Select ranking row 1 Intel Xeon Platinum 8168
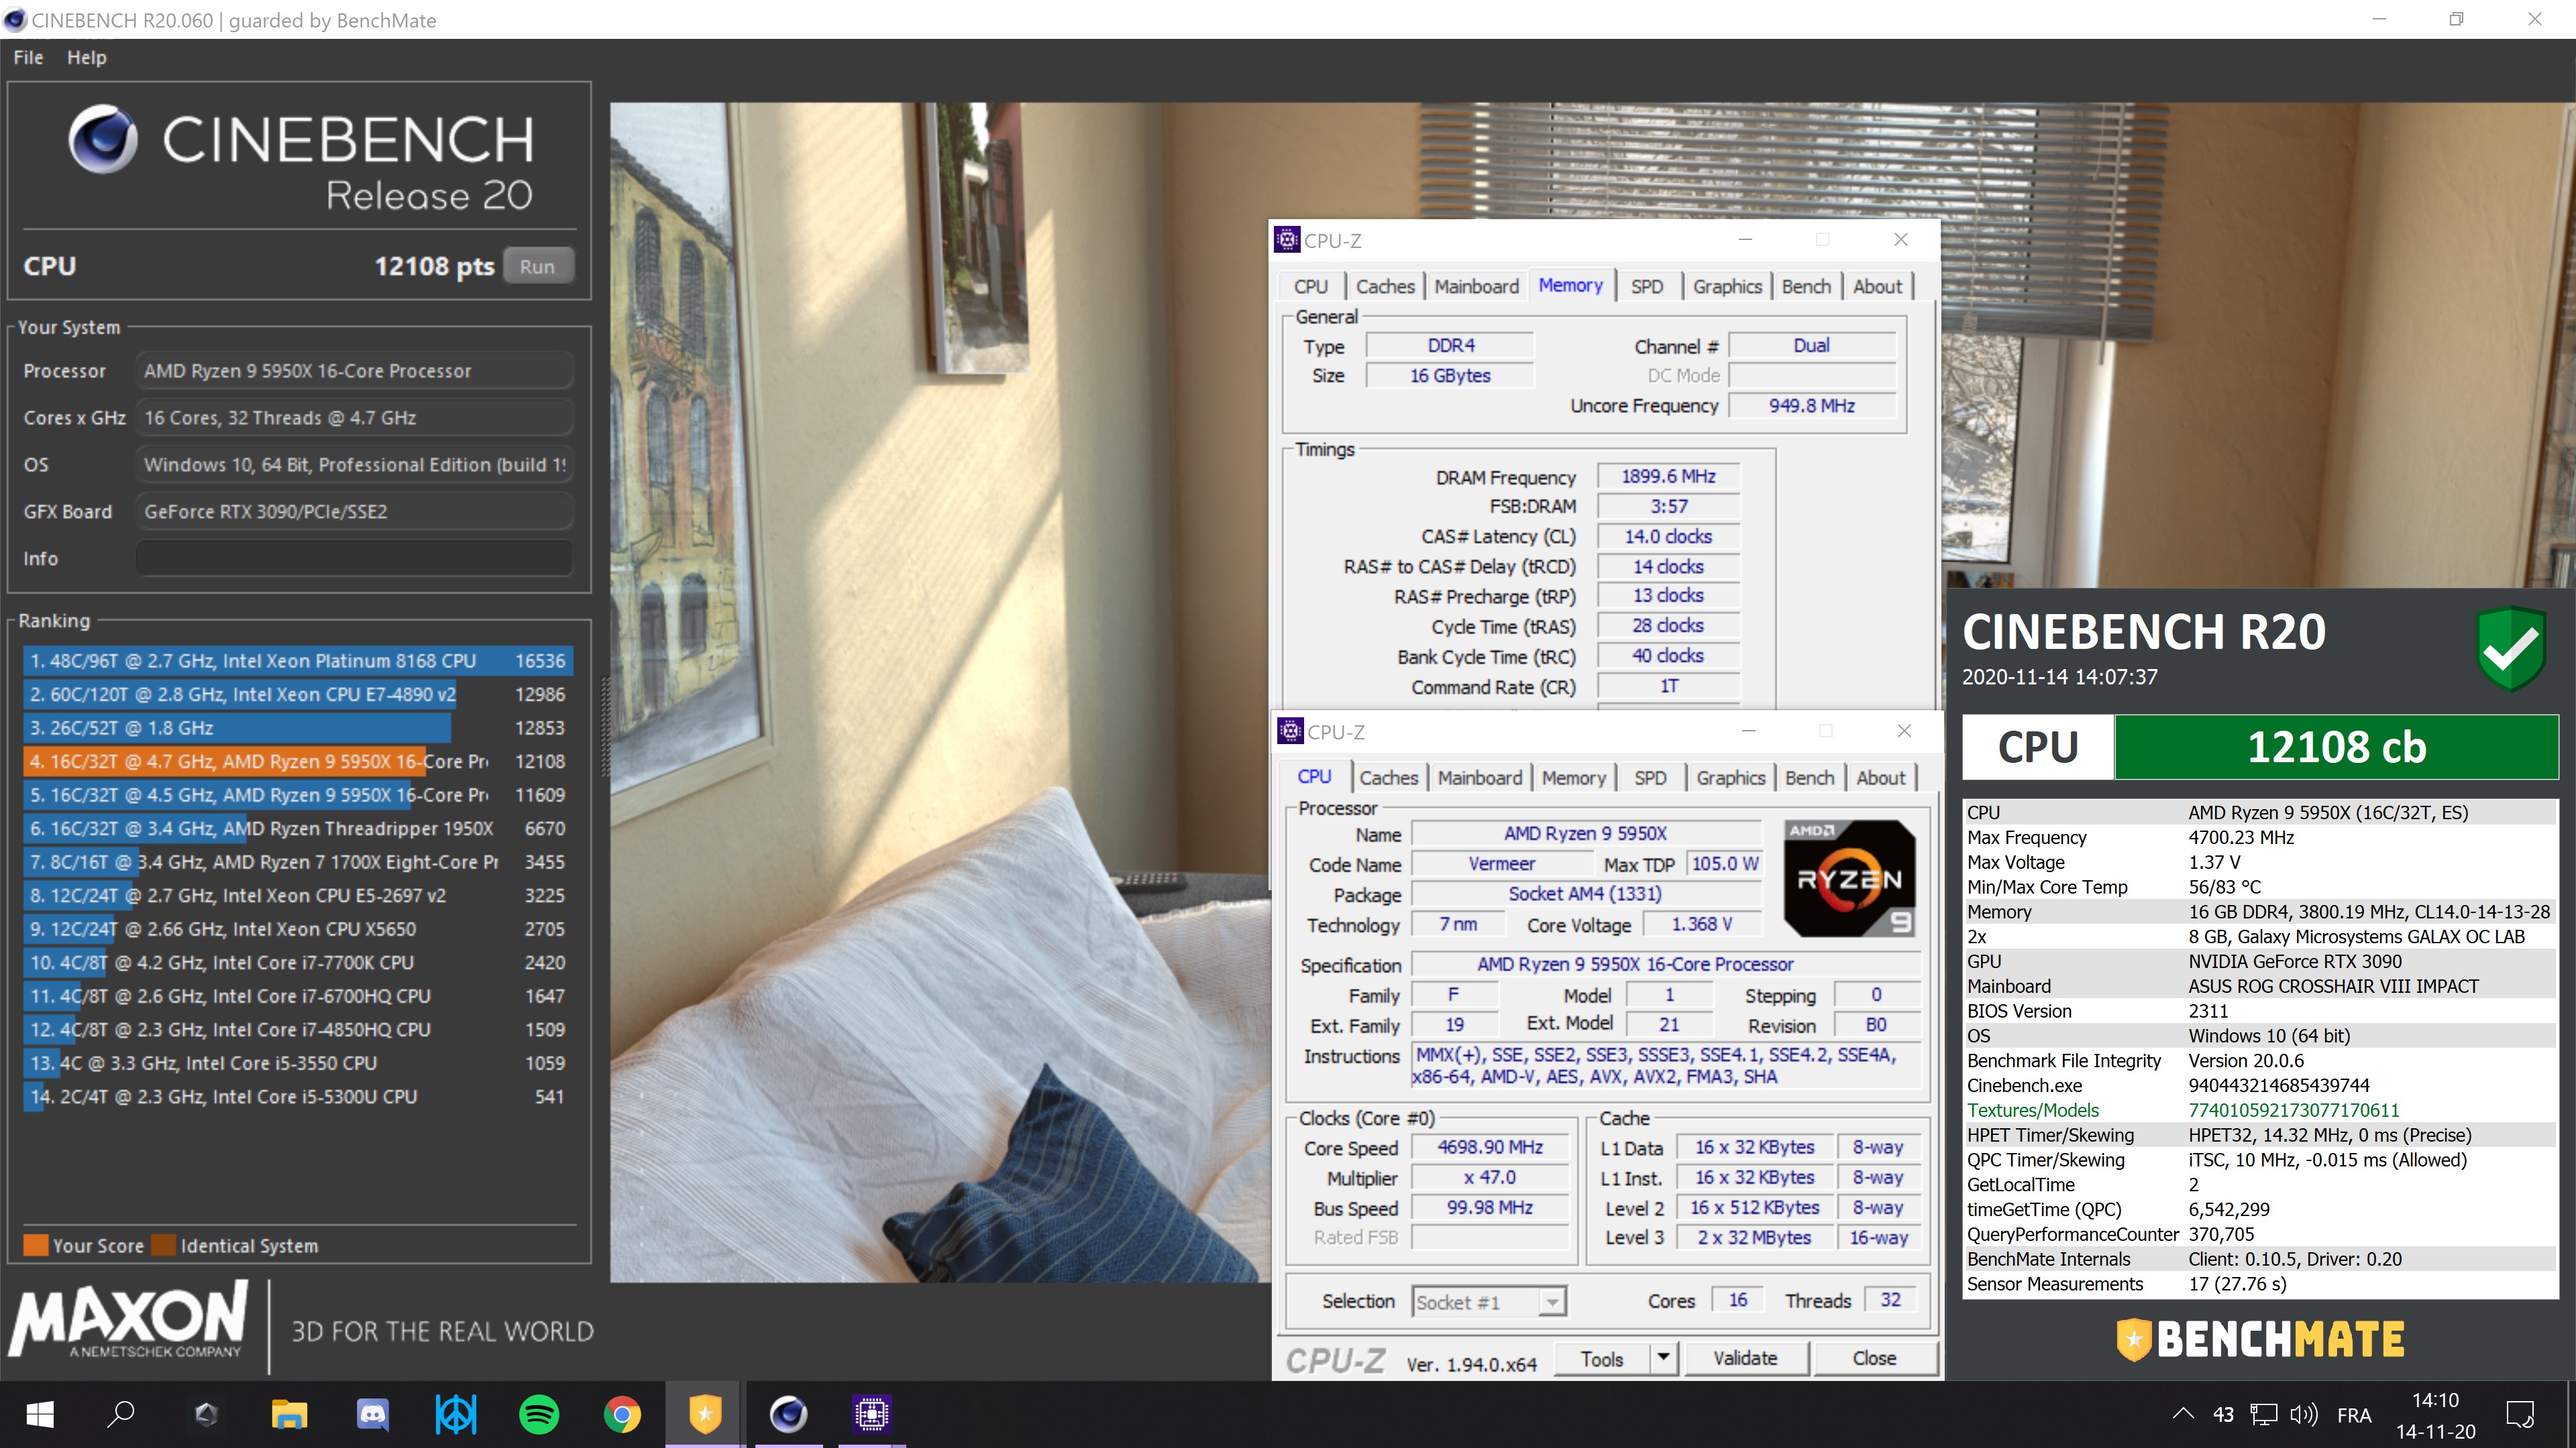The image size is (2576, 1448). (298, 660)
